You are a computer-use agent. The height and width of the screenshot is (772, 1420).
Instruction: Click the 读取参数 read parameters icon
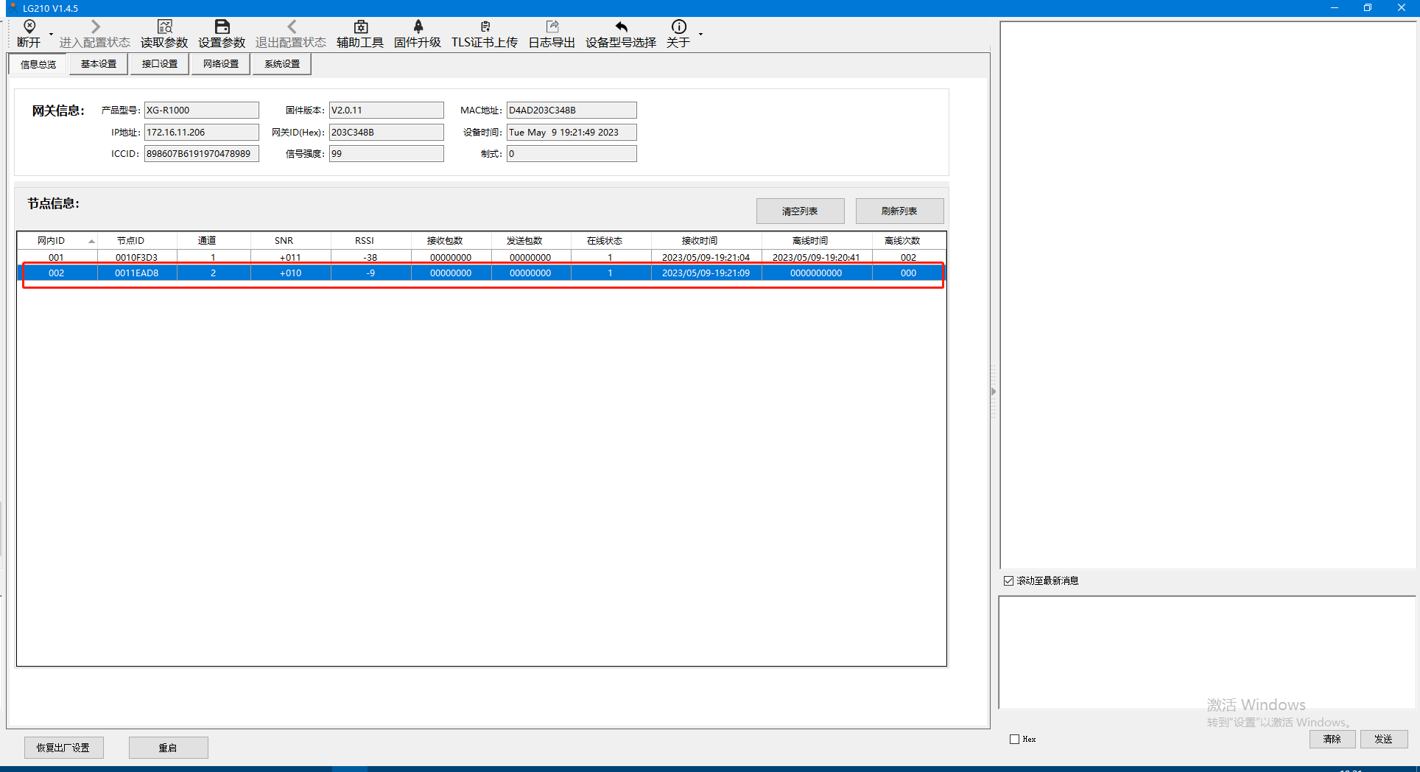[x=164, y=27]
